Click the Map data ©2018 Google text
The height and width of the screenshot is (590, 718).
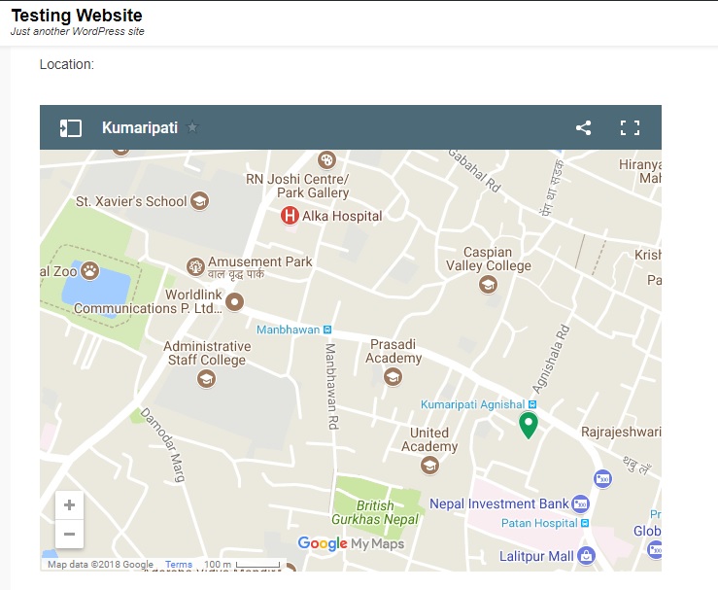[x=100, y=565]
